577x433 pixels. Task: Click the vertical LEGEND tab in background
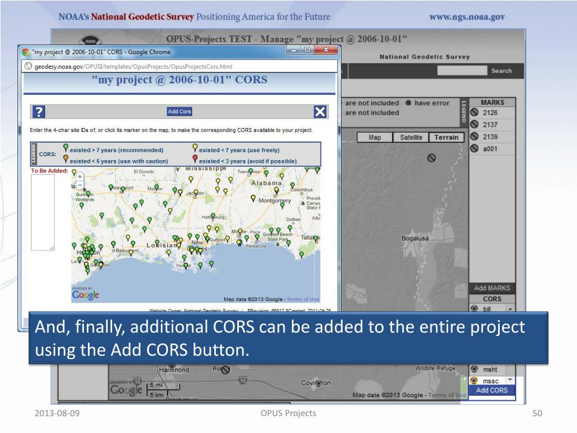click(x=464, y=112)
